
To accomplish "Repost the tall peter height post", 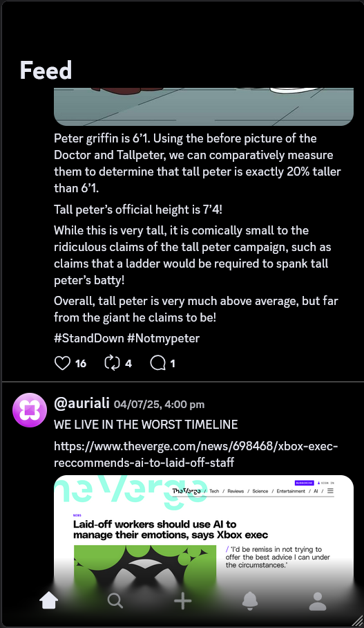I will point(112,363).
